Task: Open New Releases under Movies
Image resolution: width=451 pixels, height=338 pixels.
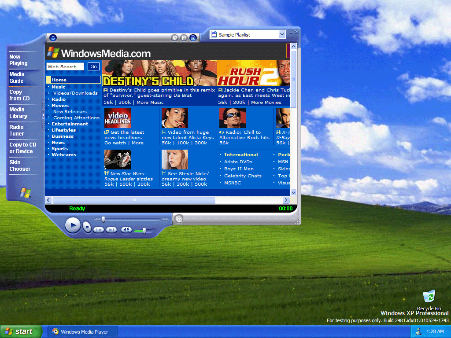Action: 70,111
